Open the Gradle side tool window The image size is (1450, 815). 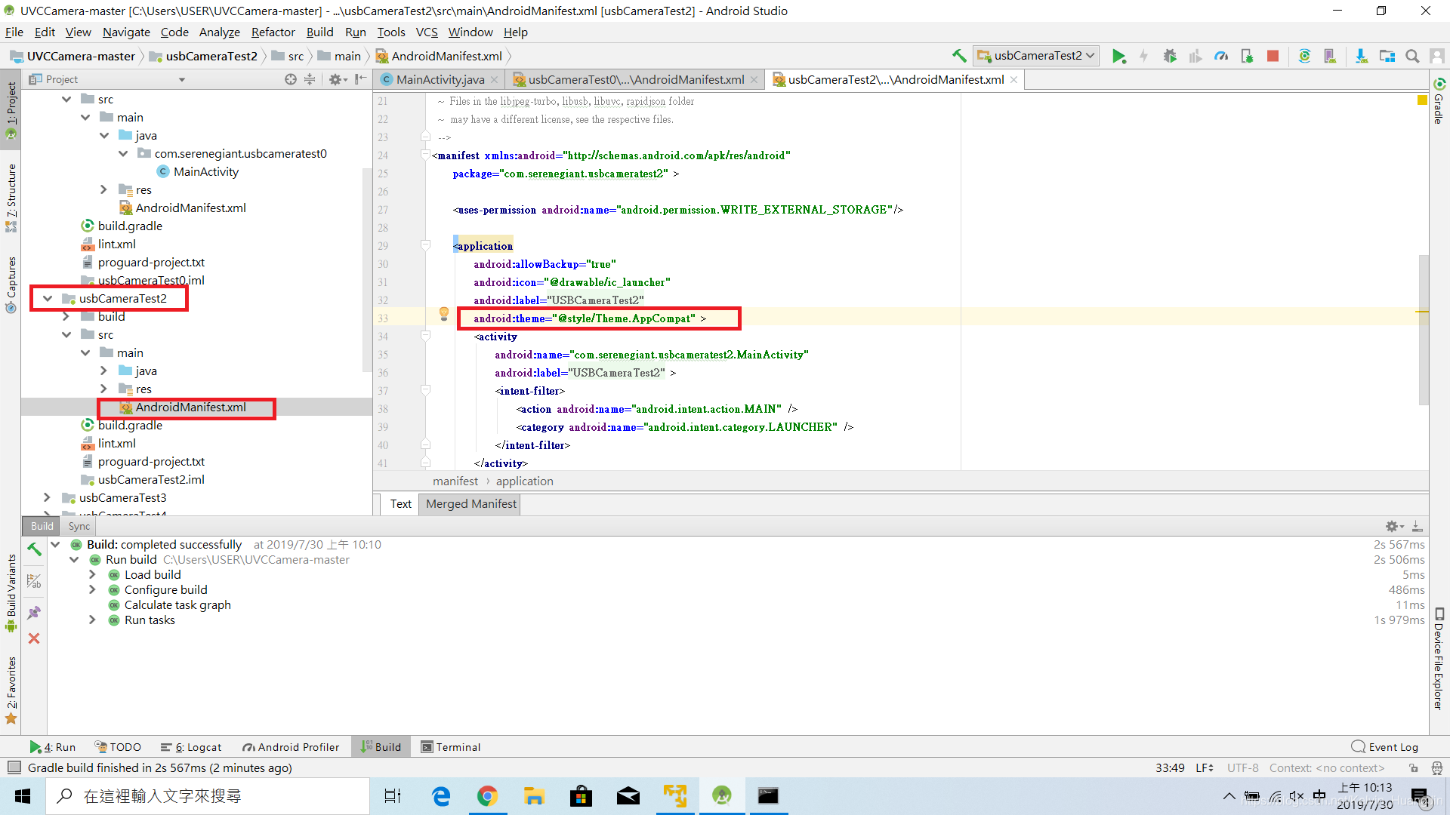point(1439,100)
